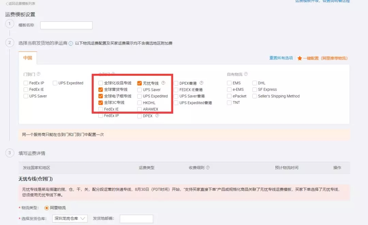Screen dimensions: 368x225
Task: Check the DHL checkbox
Action: point(255,83)
